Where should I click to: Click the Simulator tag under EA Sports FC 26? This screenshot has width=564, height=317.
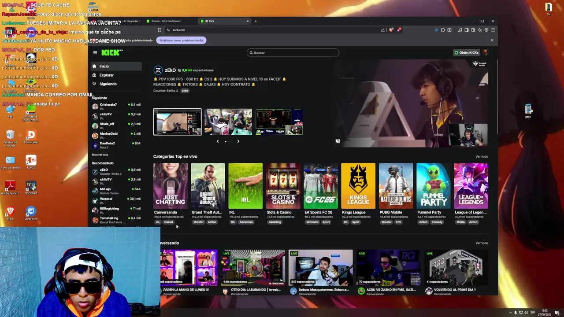click(x=312, y=222)
